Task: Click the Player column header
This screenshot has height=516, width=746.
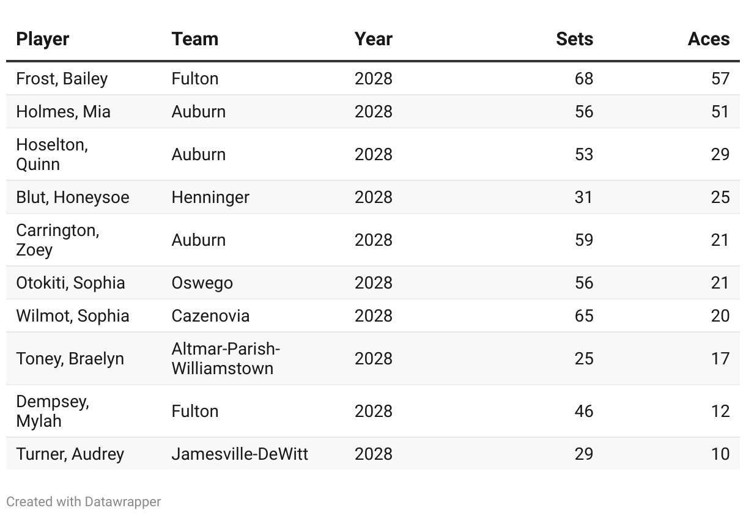Action: (x=43, y=39)
